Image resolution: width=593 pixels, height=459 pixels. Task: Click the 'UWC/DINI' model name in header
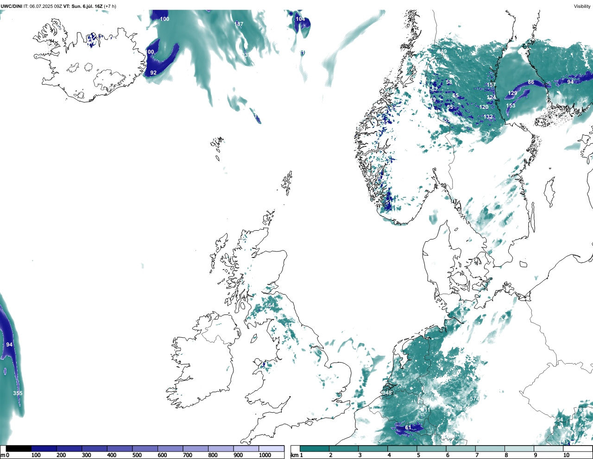tap(12, 6)
